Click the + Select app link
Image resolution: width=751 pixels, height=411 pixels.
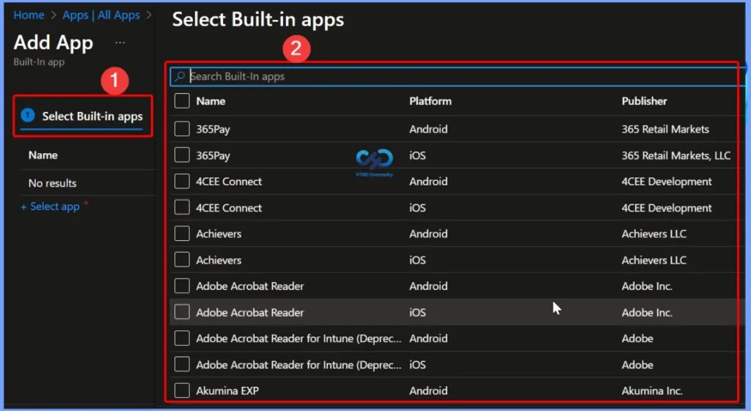pos(51,207)
